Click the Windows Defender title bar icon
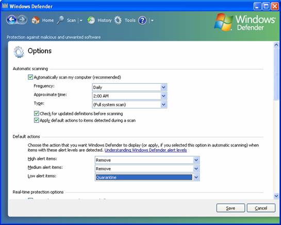 pyautogui.click(x=5, y=6)
